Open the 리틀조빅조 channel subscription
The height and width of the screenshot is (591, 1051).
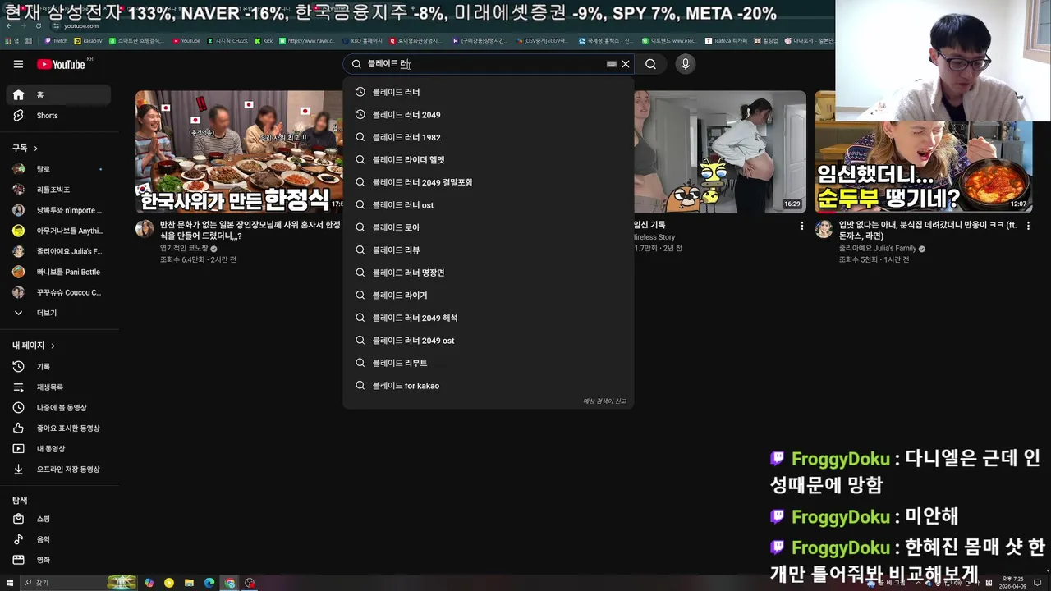57,190
